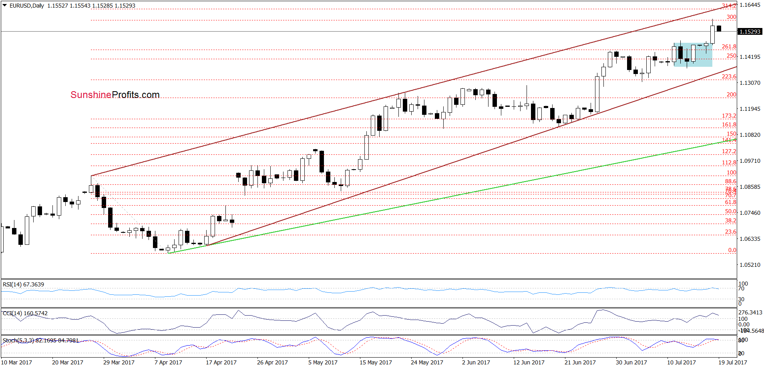Image resolution: width=764 pixels, height=368 pixels.
Task: Click the 1.16445 price scale label
Action: 750,5
